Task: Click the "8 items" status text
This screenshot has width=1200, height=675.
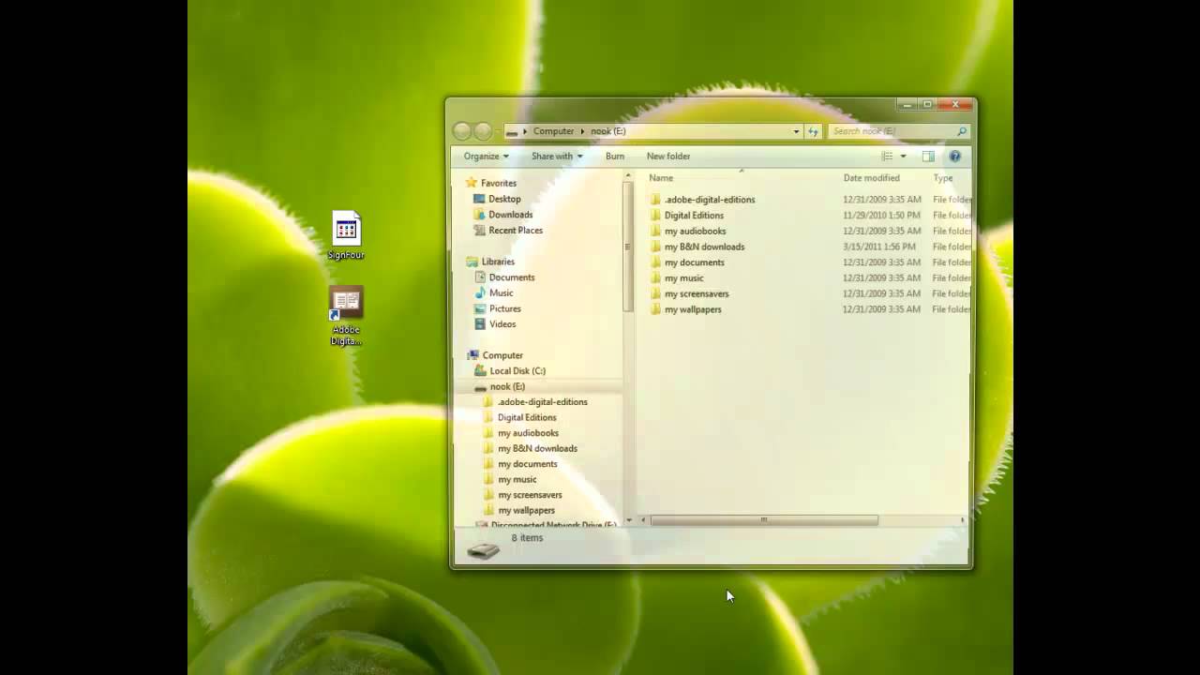Action: point(527,538)
